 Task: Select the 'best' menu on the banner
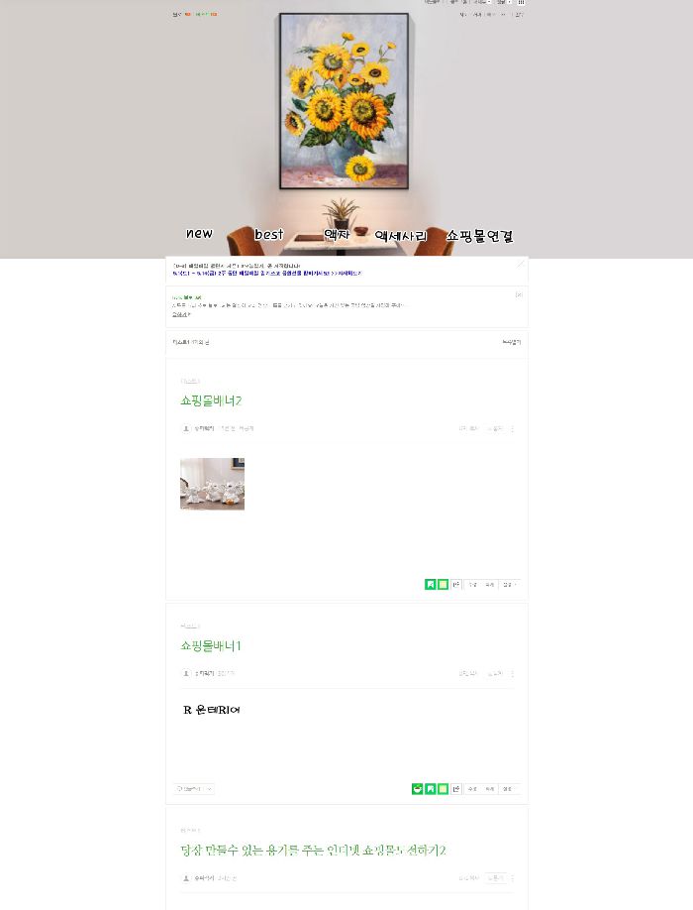click(x=269, y=235)
